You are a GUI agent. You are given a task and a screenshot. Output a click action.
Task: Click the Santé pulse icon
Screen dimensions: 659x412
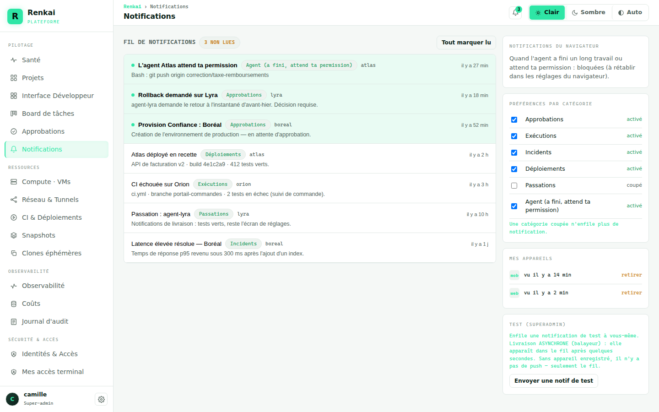[14, 60]
